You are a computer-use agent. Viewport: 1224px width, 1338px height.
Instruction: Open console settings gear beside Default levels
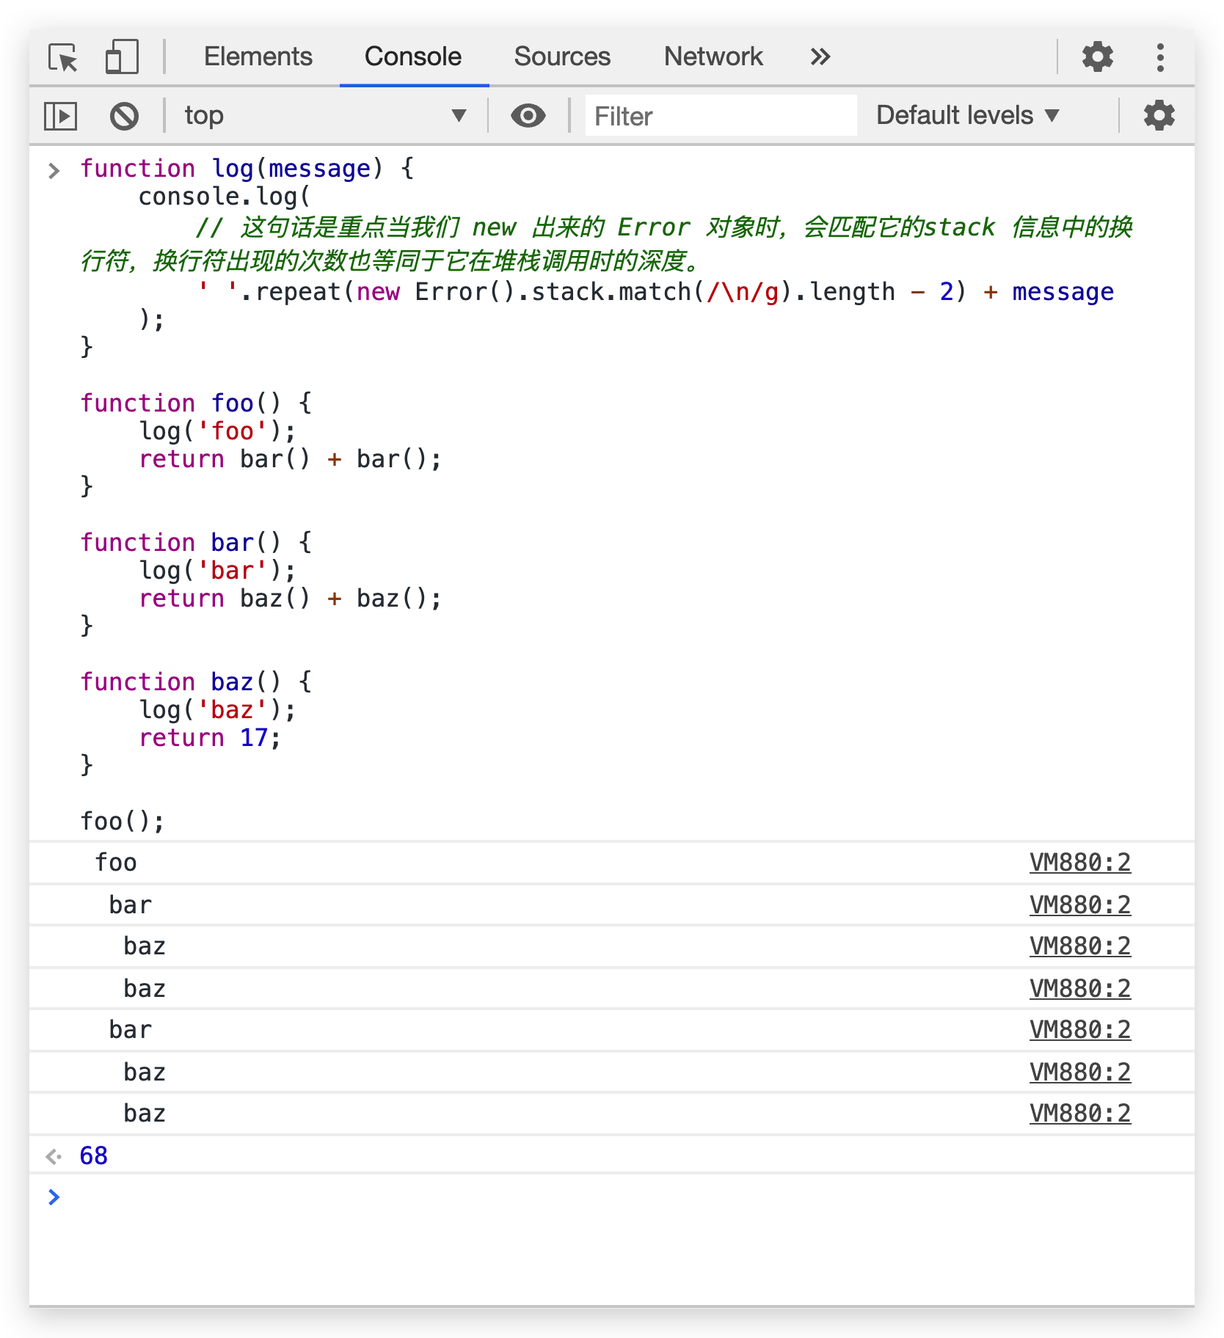(x=1159, y=116)
